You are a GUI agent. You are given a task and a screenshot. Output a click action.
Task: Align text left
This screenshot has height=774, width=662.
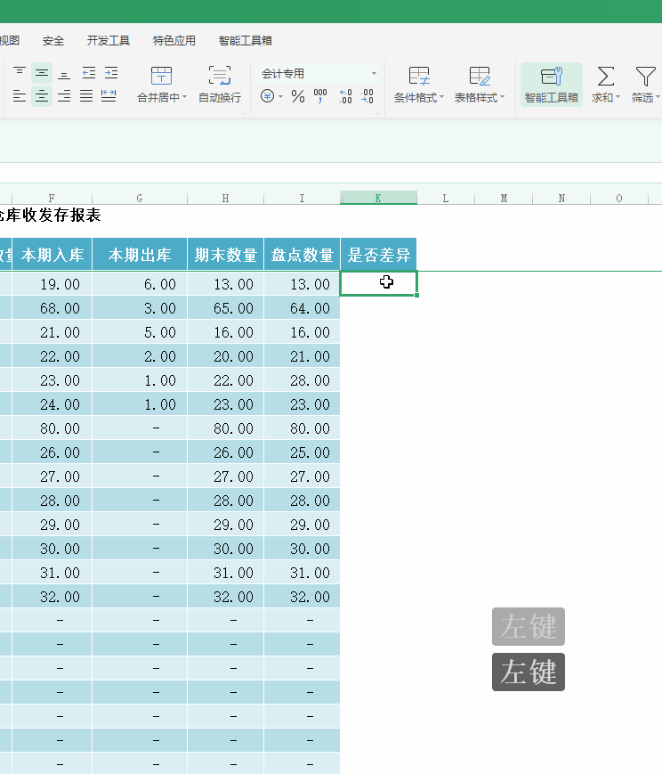click(20, 96)
